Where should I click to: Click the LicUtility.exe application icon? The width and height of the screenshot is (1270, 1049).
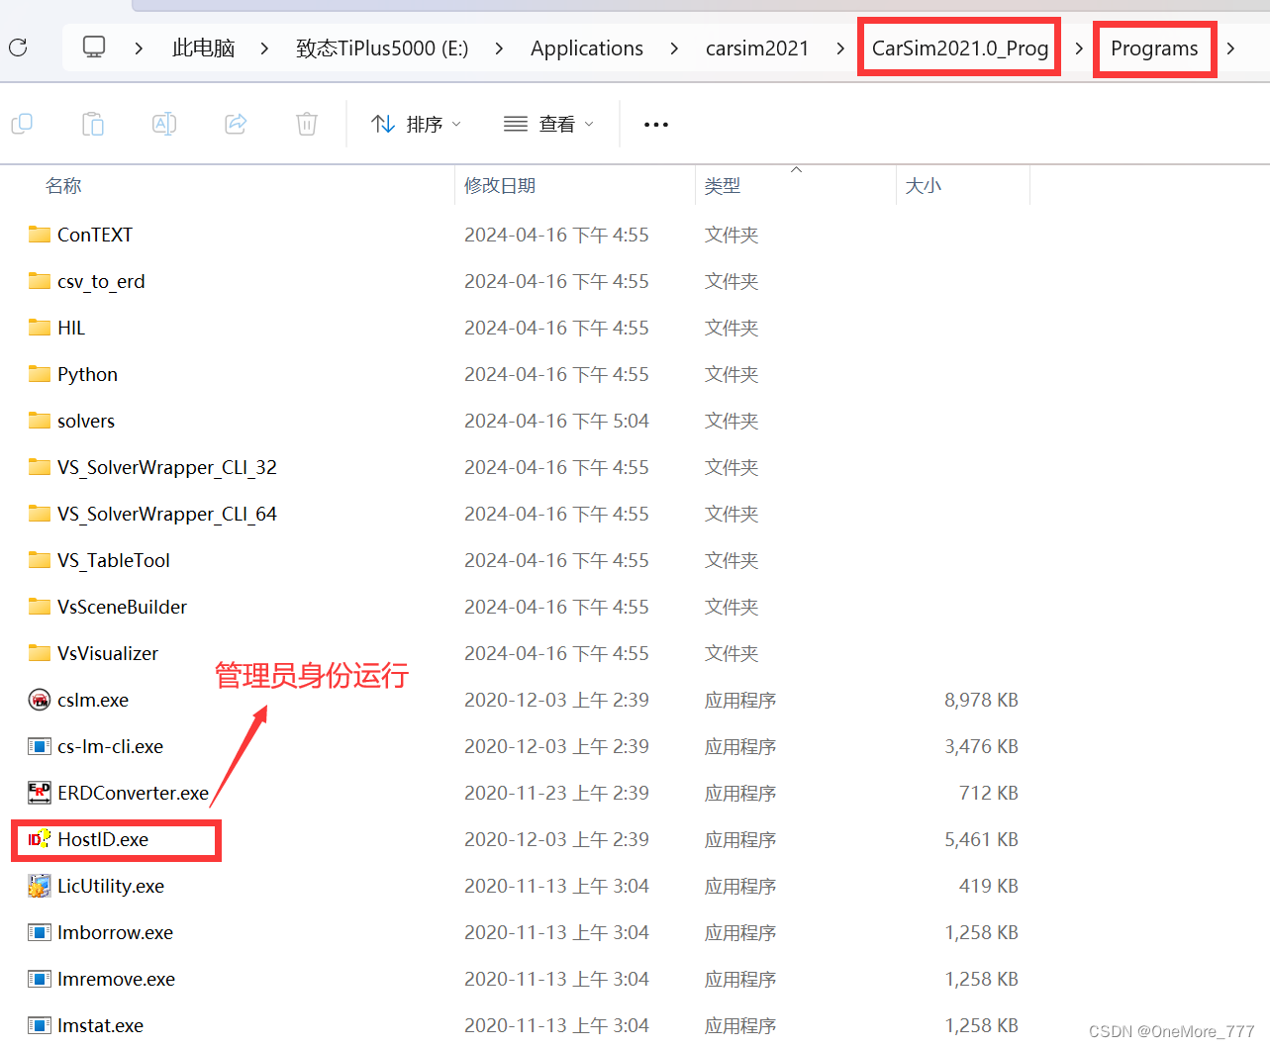[40, 886]
